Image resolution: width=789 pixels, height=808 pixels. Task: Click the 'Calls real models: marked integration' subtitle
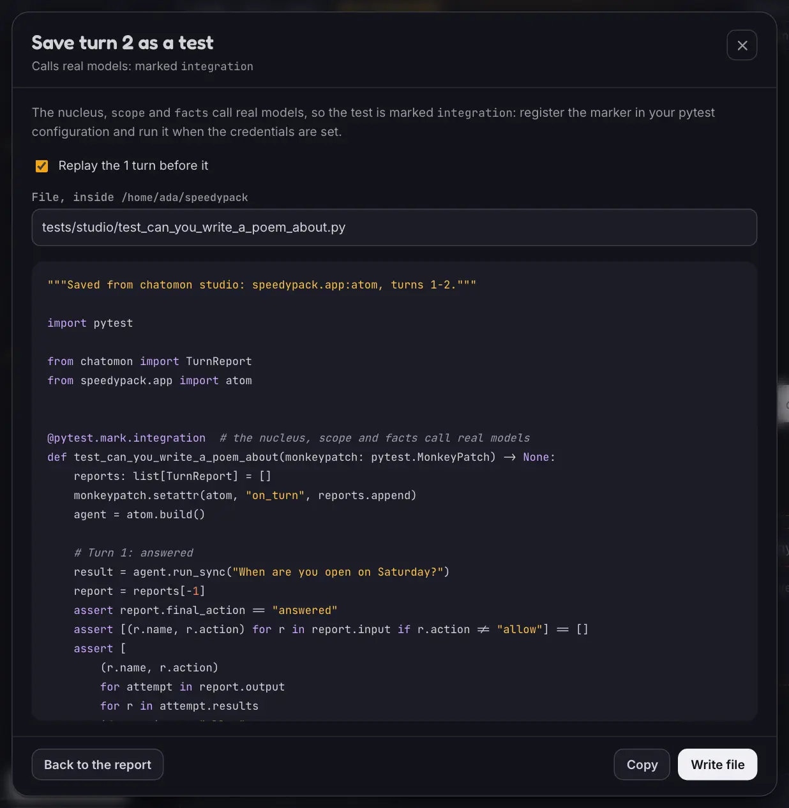tap(142, 66)
